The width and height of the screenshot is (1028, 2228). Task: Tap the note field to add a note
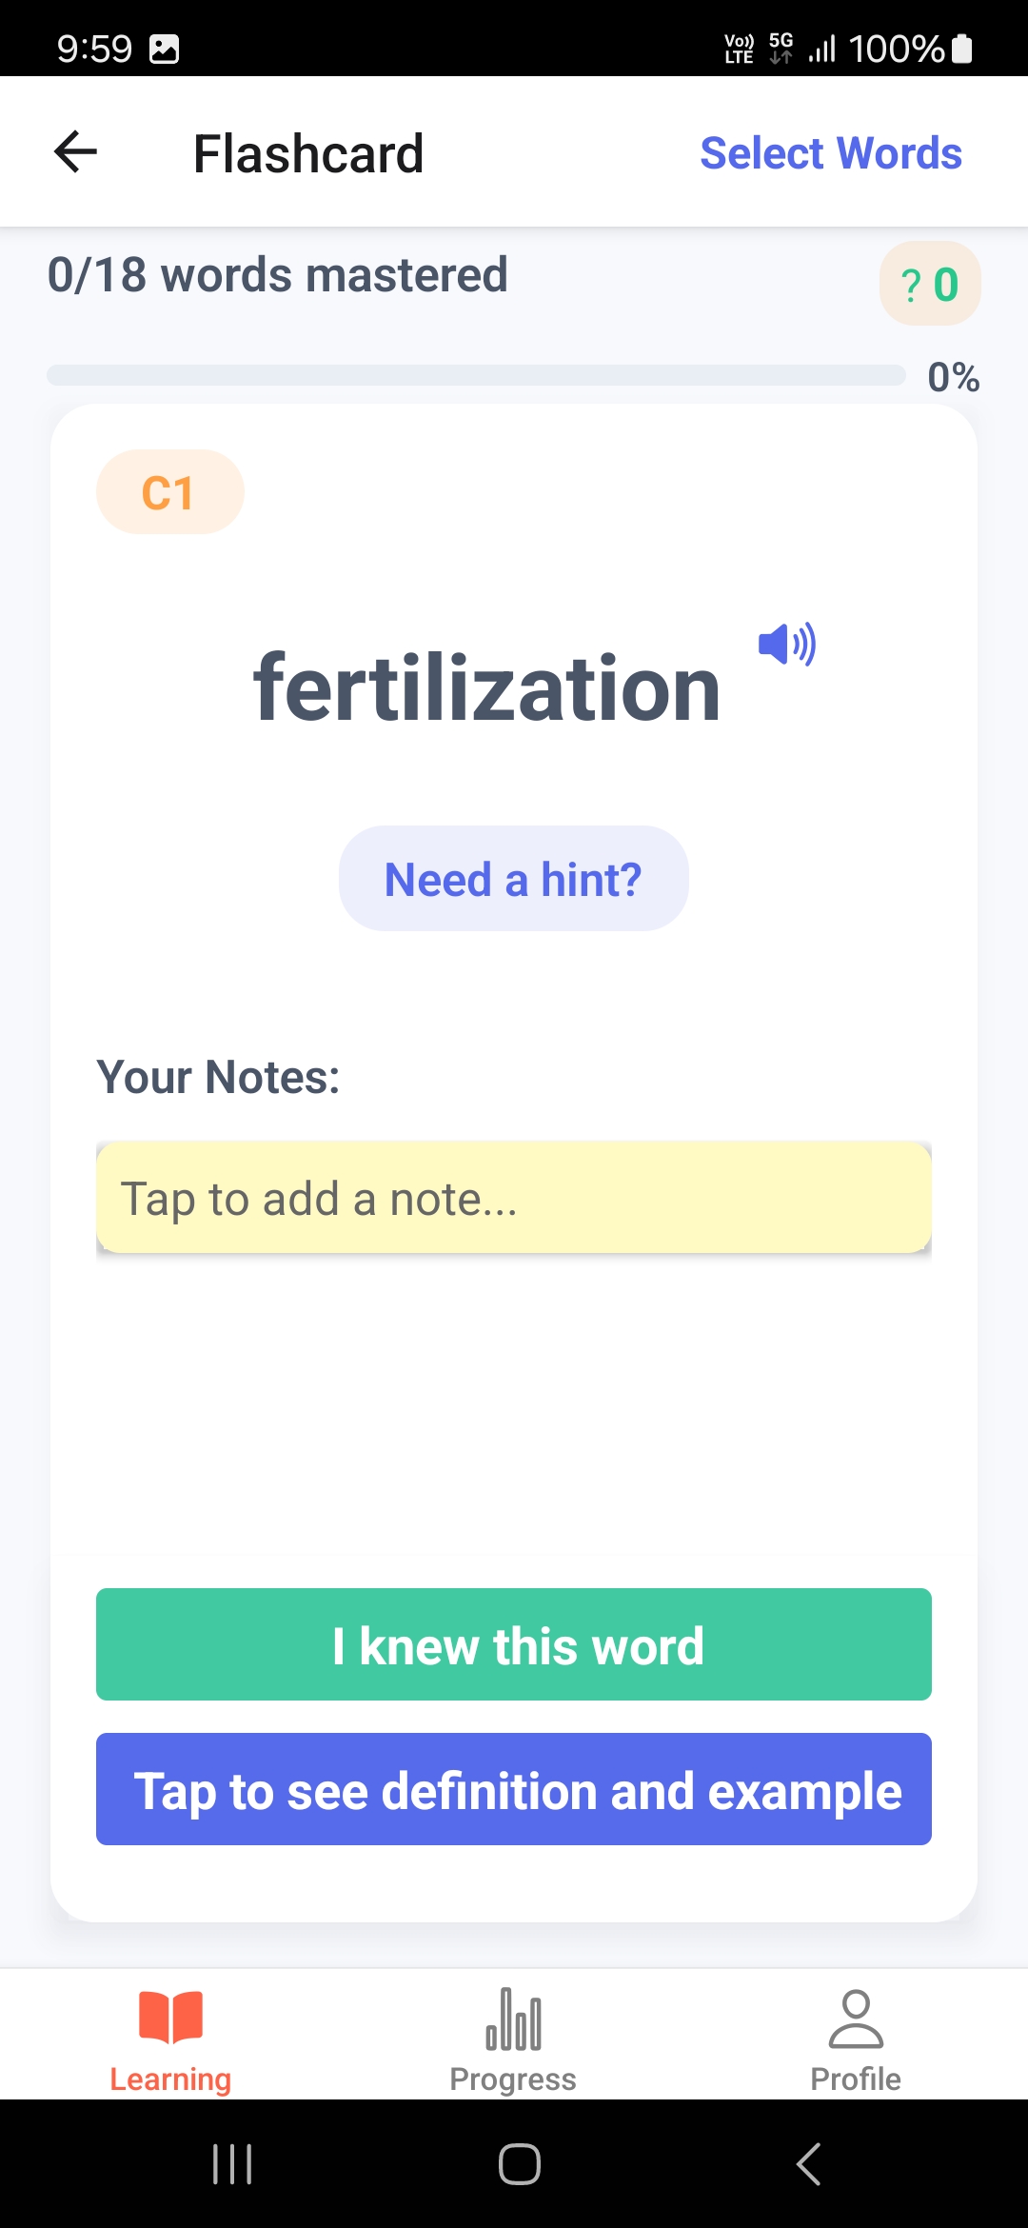[514, 1198]
